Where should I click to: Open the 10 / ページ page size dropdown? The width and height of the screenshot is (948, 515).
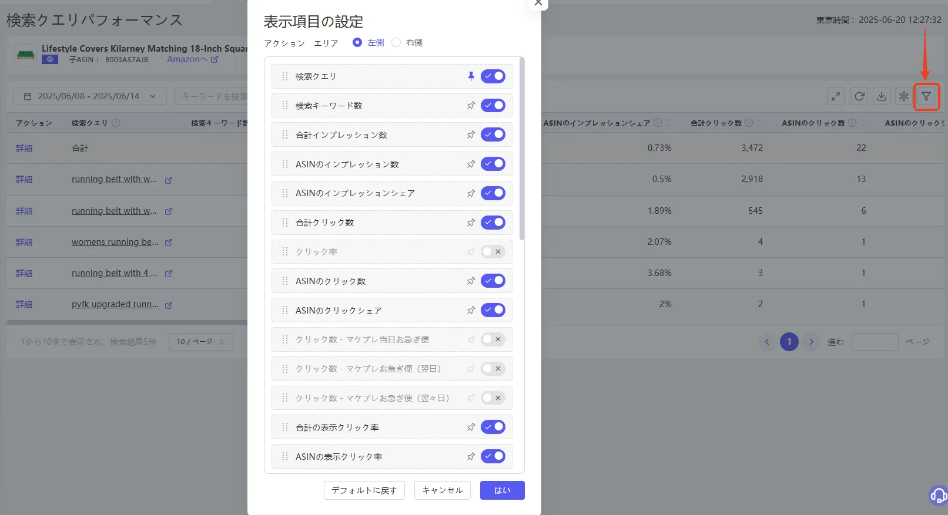[201, 342]
